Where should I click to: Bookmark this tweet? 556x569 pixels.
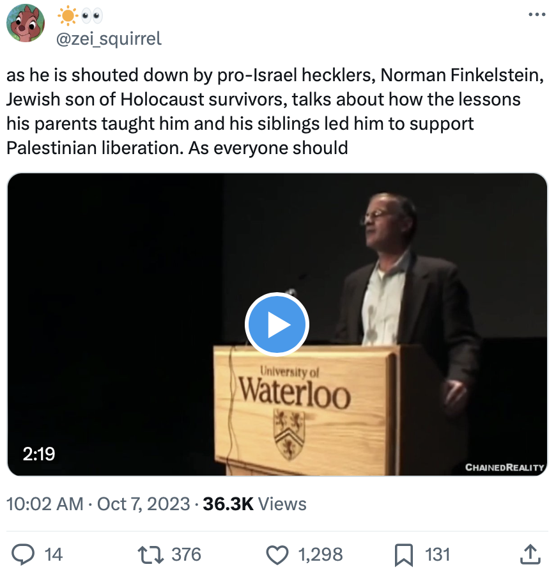[x=403, y=554]
